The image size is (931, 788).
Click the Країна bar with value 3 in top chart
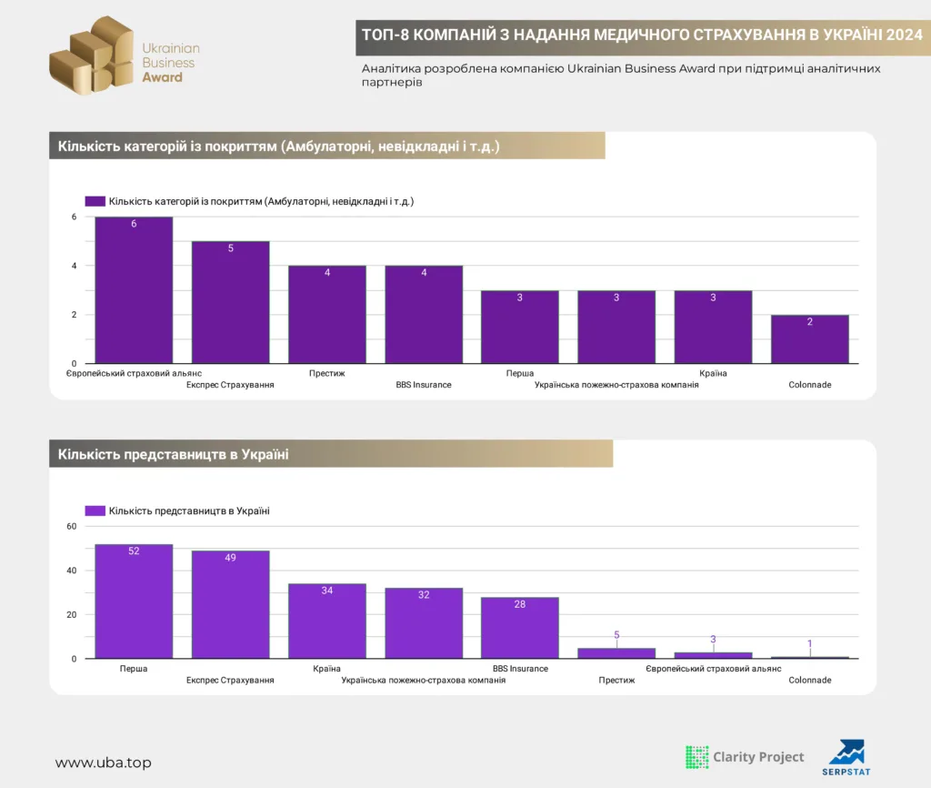(713, 327)
